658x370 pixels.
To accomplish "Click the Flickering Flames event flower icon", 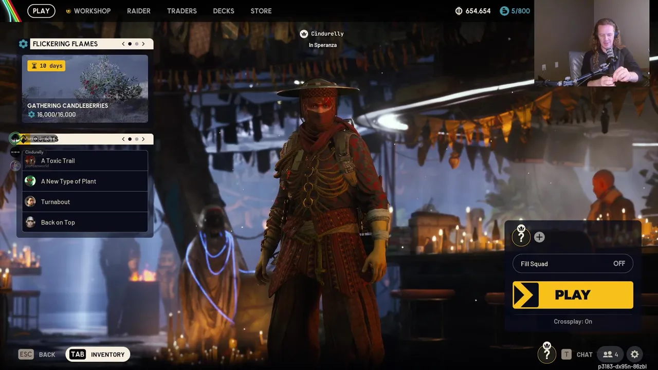I will click(x=23, y=44).
